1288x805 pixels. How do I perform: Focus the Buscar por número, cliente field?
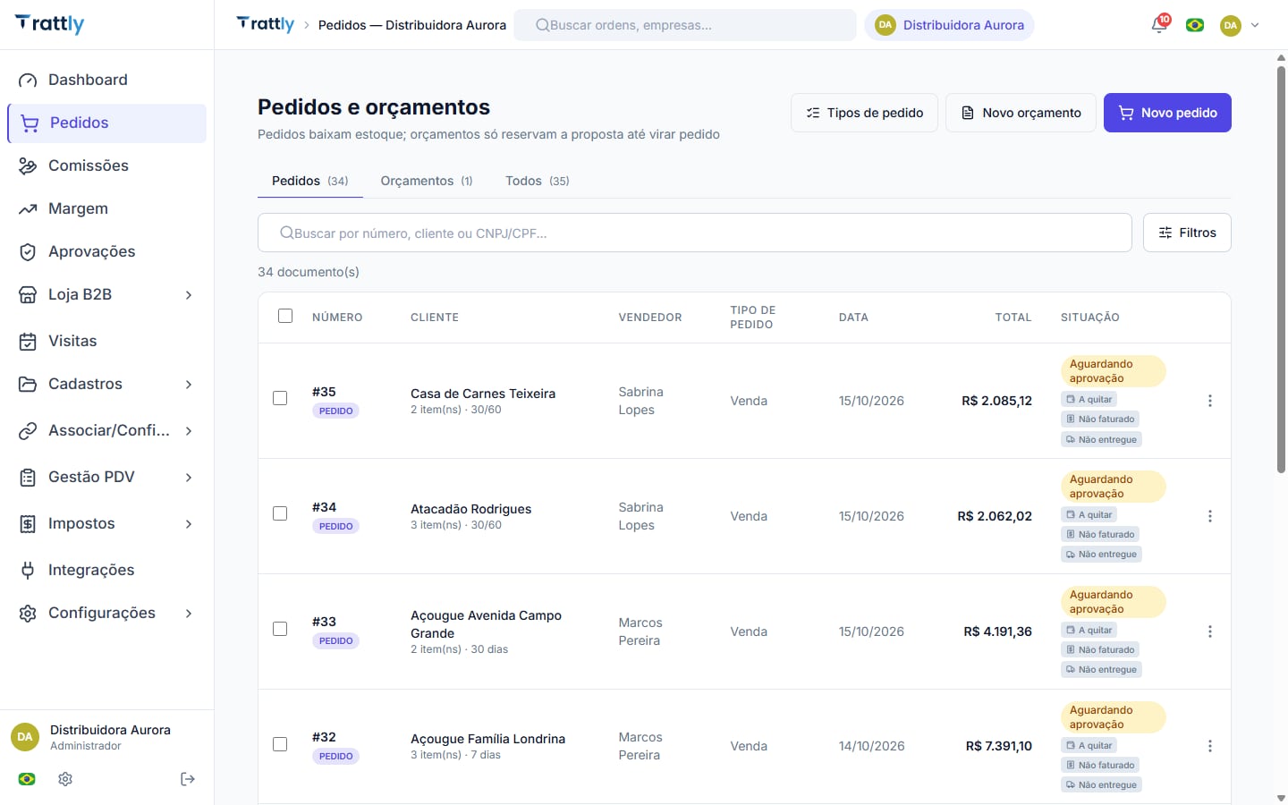click(x=695, y=233)
